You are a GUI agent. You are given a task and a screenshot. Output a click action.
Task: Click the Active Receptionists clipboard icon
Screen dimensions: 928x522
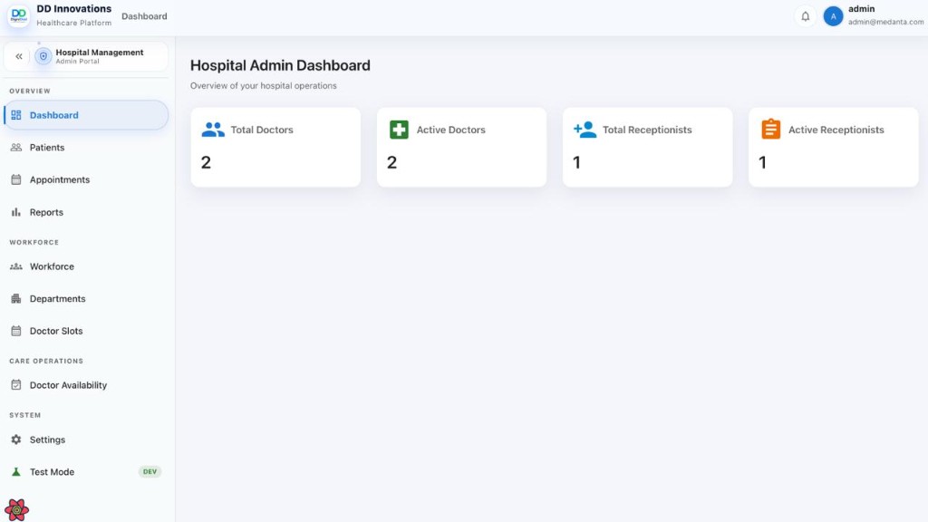[770, 129]
